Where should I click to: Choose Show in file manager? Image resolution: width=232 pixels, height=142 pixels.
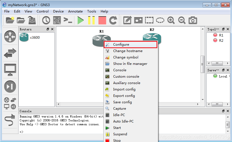(131, 64)
